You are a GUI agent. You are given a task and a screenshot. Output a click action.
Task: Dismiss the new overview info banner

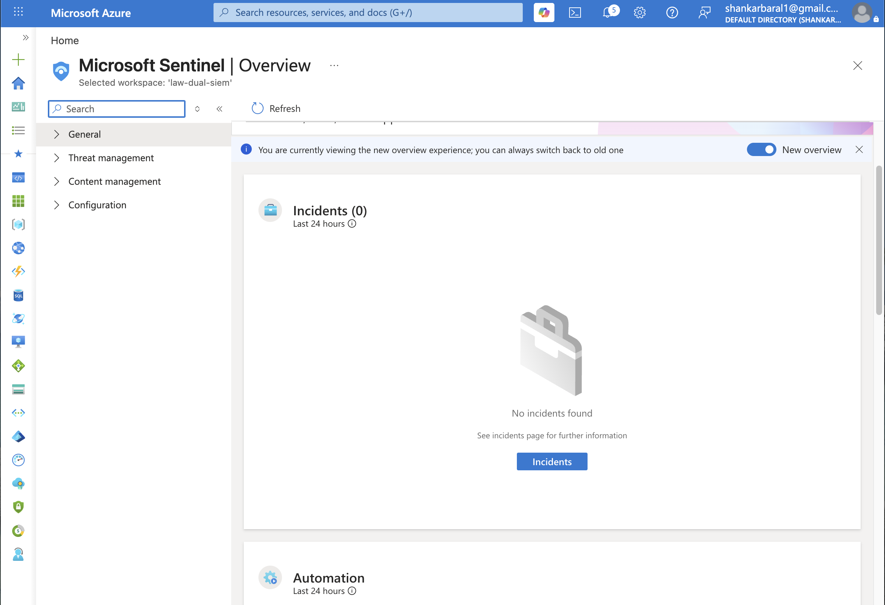[859, 150]
